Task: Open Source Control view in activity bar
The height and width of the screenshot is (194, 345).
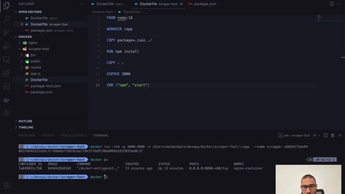Action: (x=6, y=32)
